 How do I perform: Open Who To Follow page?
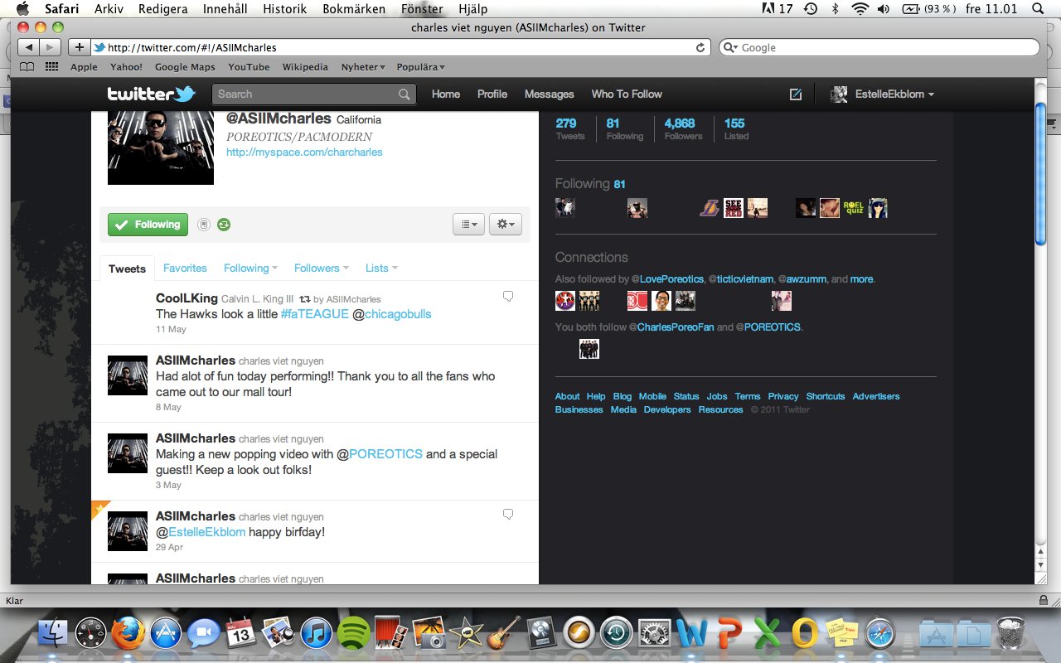tap(627, 94)
